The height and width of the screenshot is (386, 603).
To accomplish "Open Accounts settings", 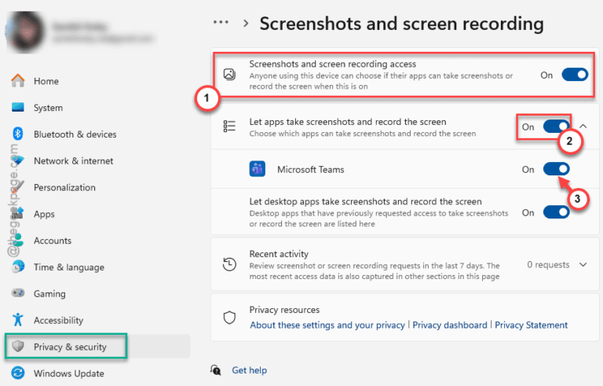I will [x=53, y=241].
